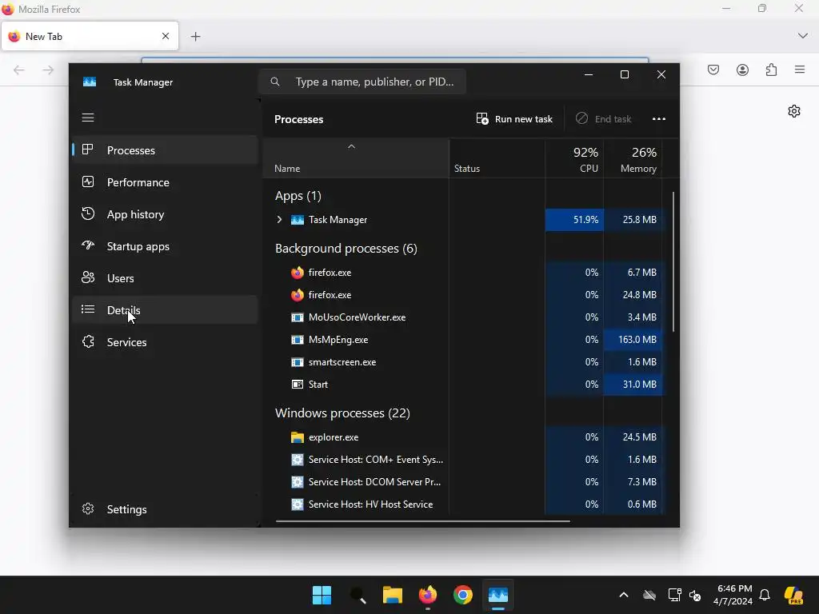Select the New Tab tab in Firefox
Screen dimensions: 819x614
click(90, 36)
